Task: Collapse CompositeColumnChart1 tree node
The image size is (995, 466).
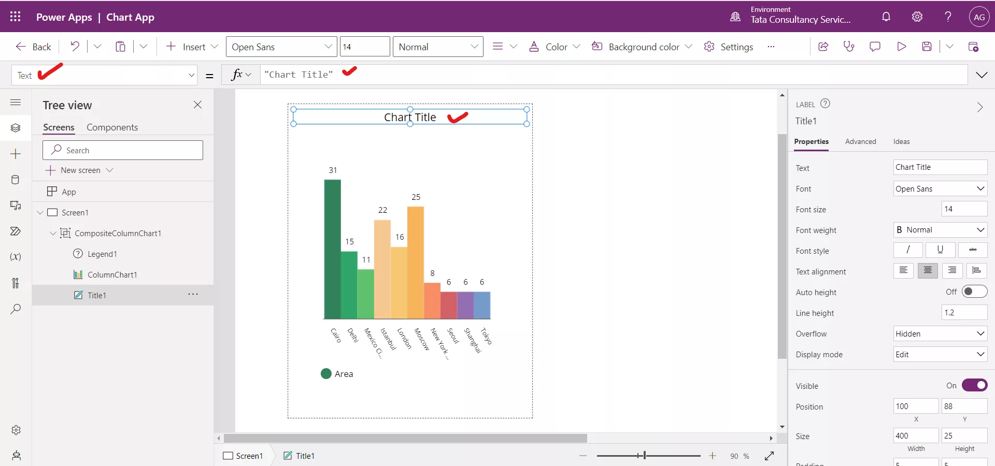Action: click(53, 233)
